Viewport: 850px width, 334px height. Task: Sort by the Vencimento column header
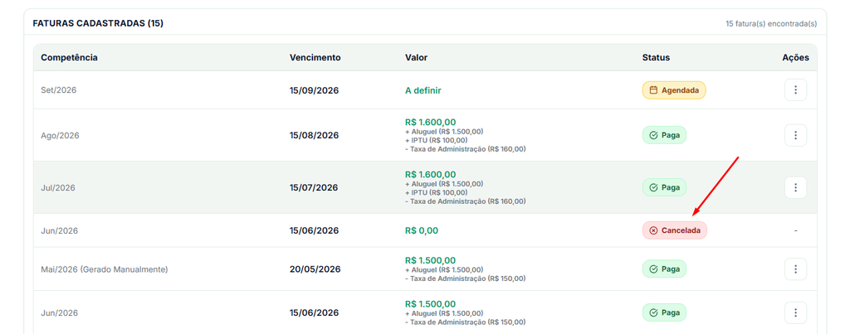coord(315,57)
